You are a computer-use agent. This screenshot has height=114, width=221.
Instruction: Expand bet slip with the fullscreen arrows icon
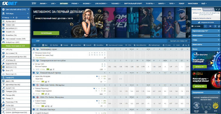219,10
